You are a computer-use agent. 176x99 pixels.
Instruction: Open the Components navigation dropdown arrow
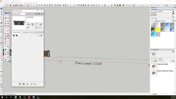(x=157, y=61)
